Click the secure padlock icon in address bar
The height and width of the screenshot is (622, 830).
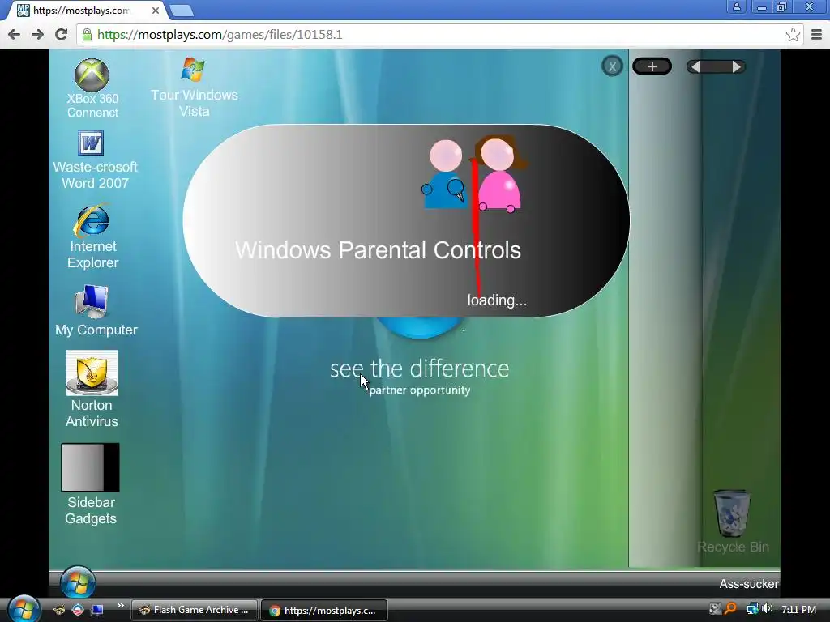[x=87, y=35]
